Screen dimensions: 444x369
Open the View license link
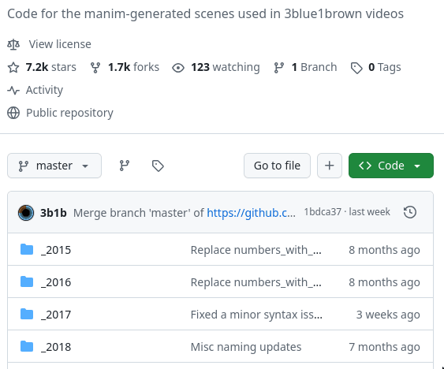(60, 44)
